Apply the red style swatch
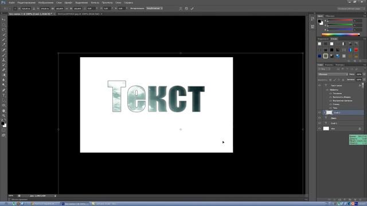 pyautogui.click(x=356, y=50)
